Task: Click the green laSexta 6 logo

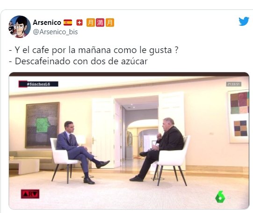Action: tap(220, 197)
